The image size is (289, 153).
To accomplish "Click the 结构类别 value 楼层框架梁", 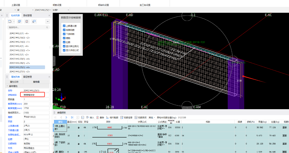I will tap(36, 95).
